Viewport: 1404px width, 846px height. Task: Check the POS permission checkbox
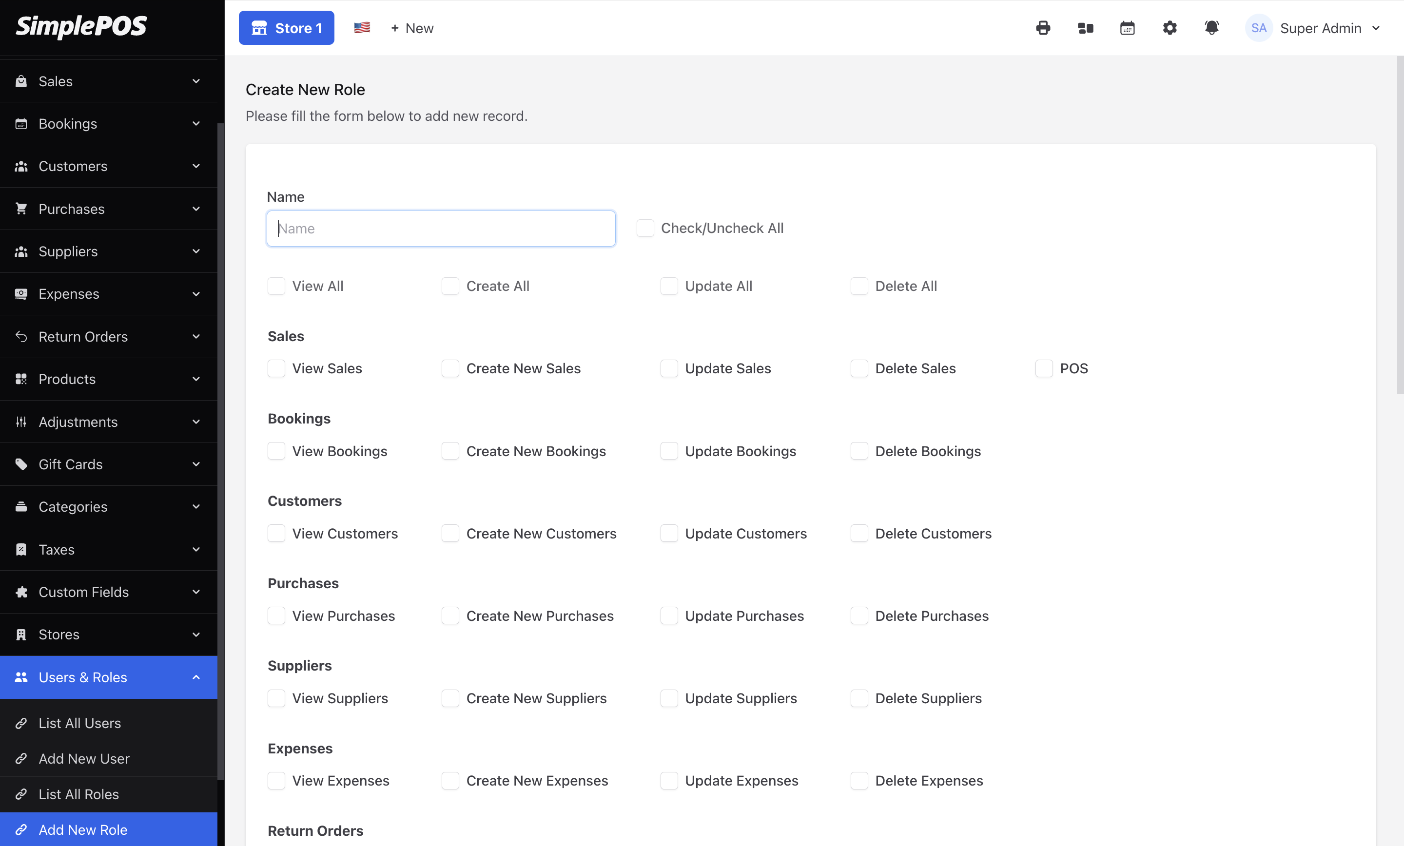(1043, 368)
